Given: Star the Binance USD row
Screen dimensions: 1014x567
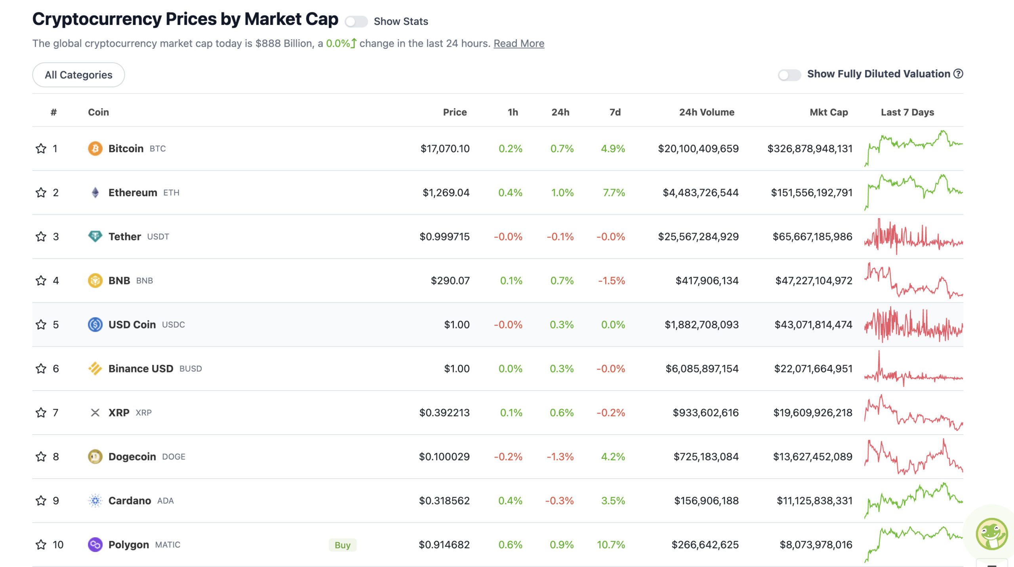Looking at the screenshot, I should click(41, 368).
